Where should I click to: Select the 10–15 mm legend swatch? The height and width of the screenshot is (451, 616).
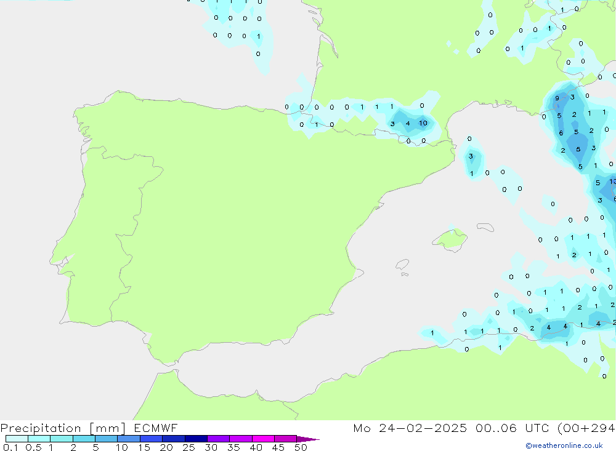click(129, 439)
